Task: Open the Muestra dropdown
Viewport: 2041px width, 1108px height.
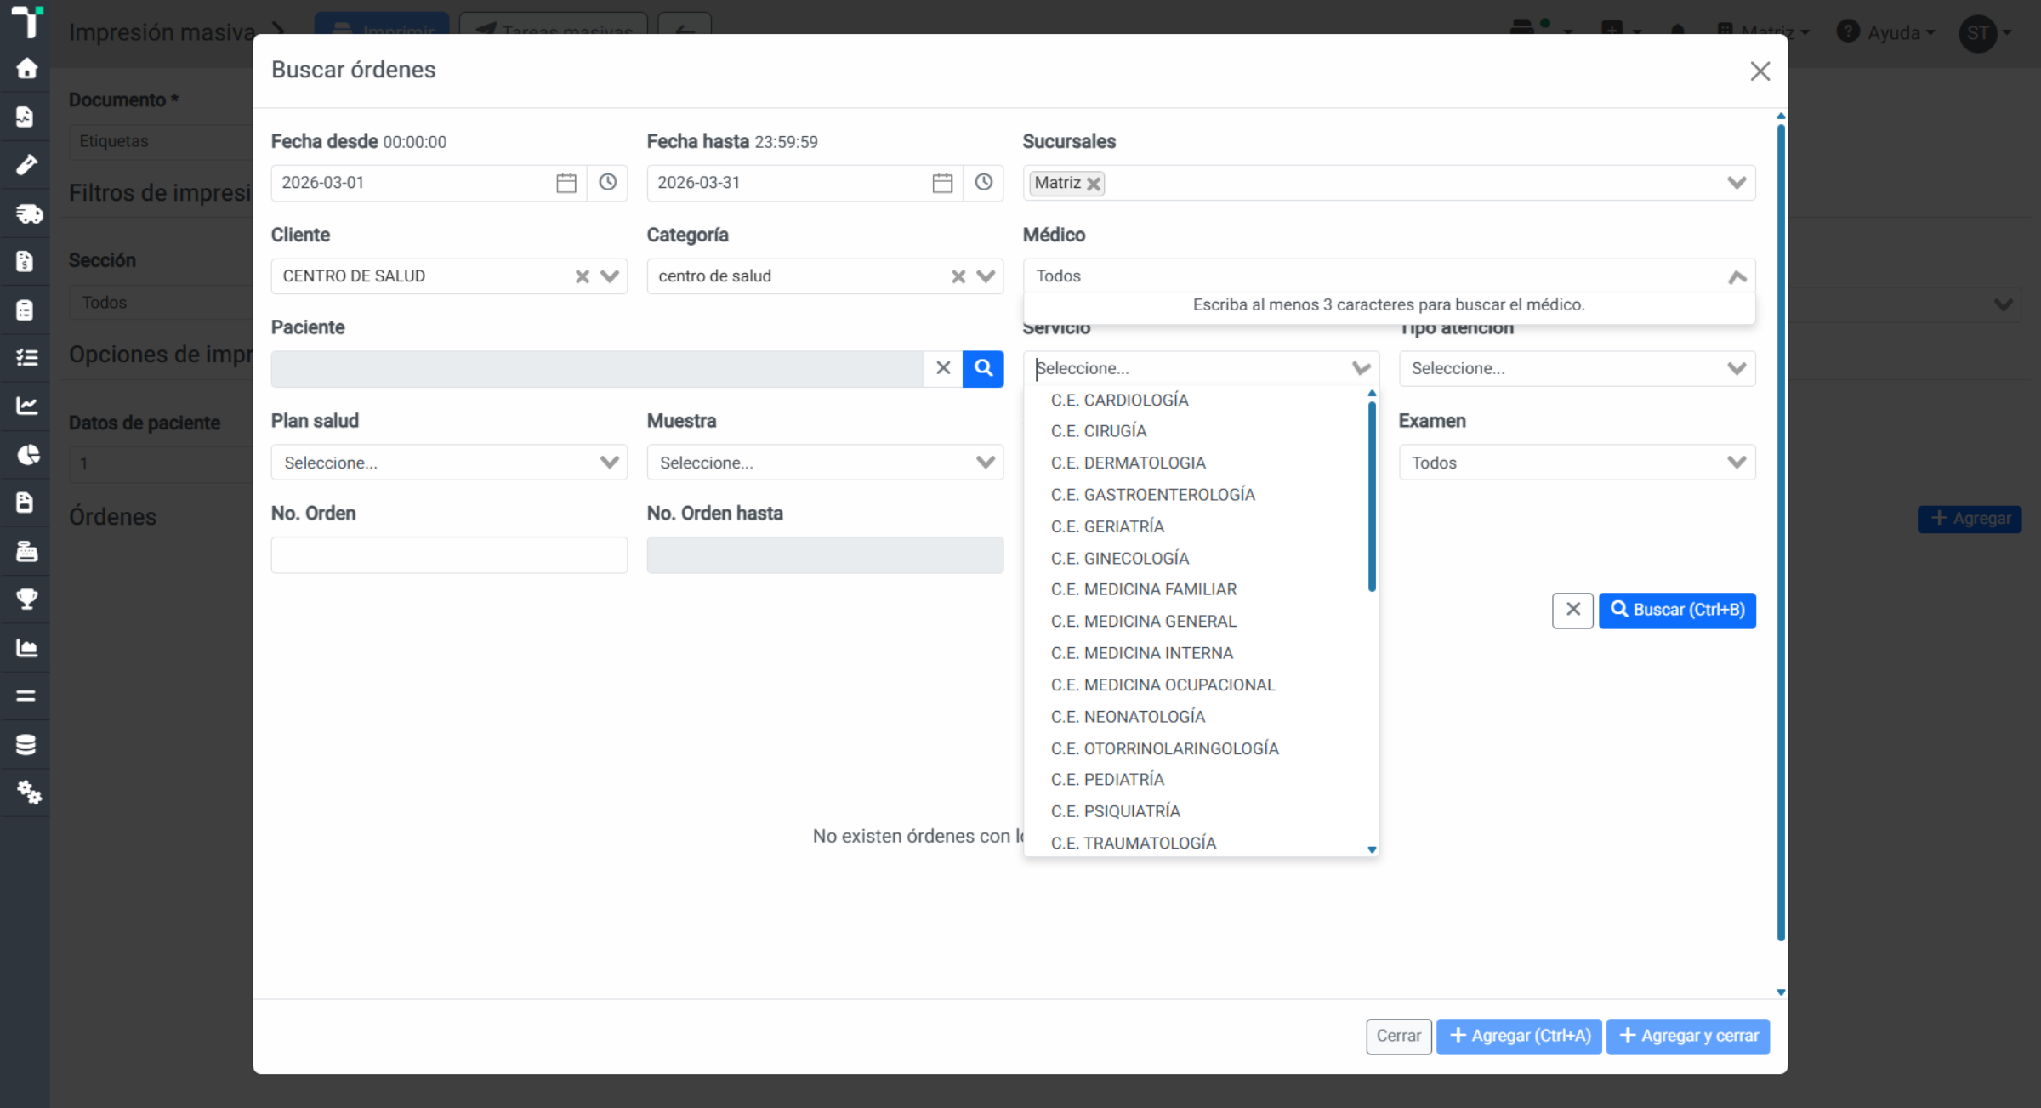Action: coord(825,463)
